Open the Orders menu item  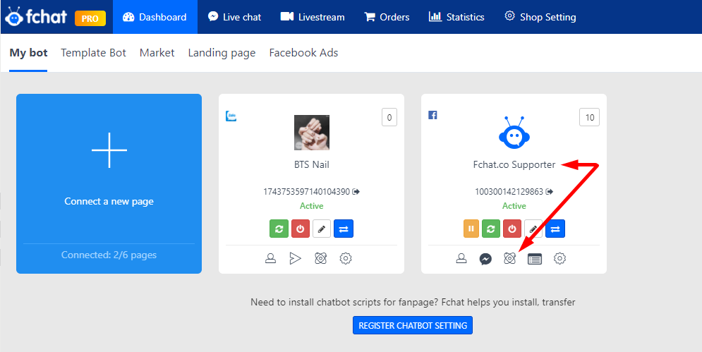(x=387, y=17)
